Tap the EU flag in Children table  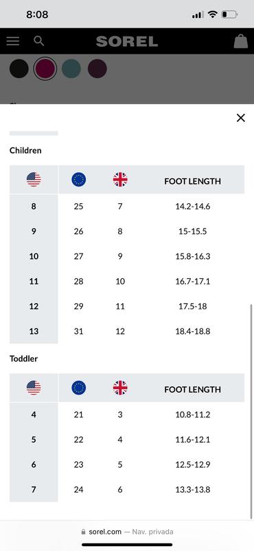point(78,180)
